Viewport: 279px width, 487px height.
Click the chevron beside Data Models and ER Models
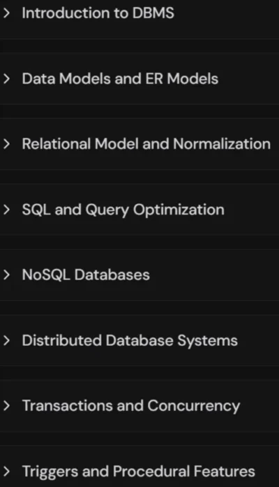click(6, 79)
